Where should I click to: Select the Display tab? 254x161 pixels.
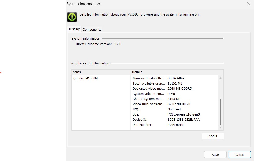pos(74,29)
